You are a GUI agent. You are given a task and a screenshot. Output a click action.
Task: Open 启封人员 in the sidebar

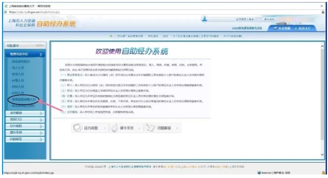(x=18, y=93)
